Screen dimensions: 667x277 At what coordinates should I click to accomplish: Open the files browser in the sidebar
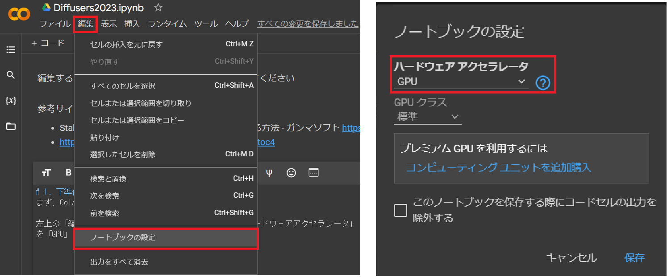(11, 126)
